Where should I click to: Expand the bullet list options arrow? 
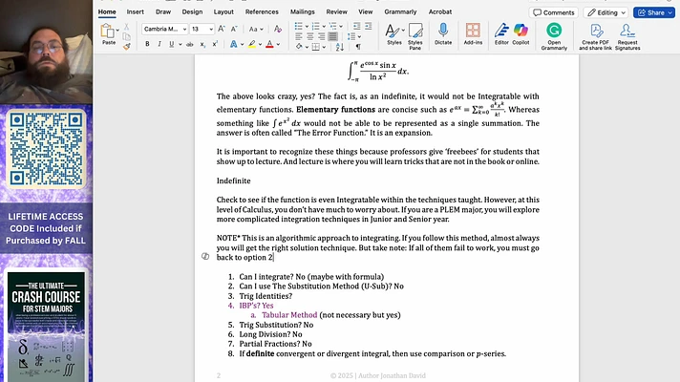pyautogui.click(x=307, y=27)
